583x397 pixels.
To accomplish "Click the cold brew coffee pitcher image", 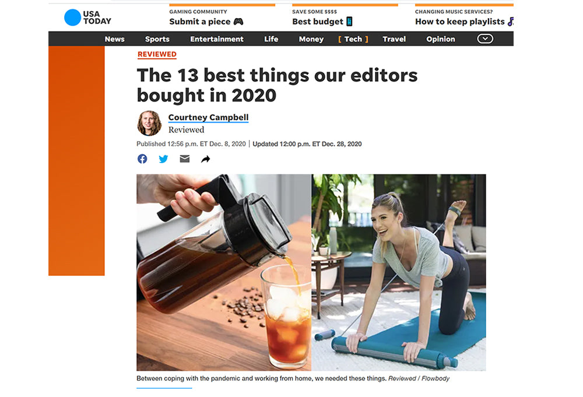I will pos(224,272).
